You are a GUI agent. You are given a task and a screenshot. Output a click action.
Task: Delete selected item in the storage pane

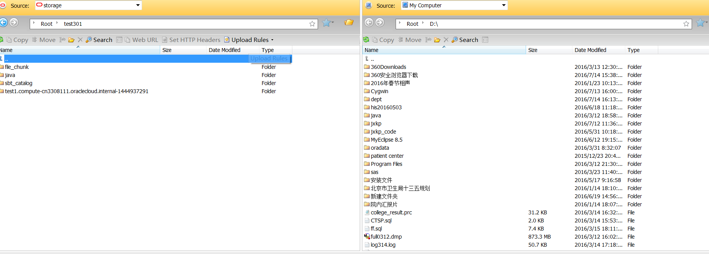point(80,40)
